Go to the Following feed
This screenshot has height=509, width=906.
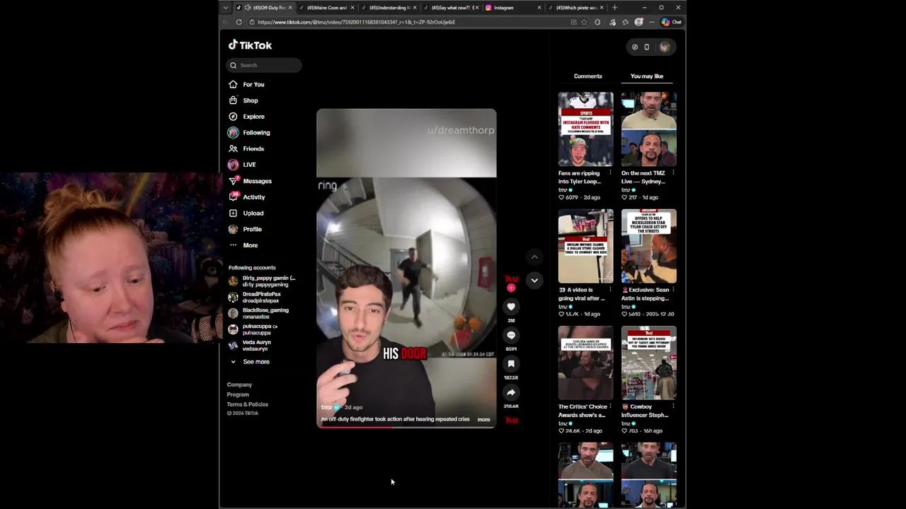click(x=249, y=132)
